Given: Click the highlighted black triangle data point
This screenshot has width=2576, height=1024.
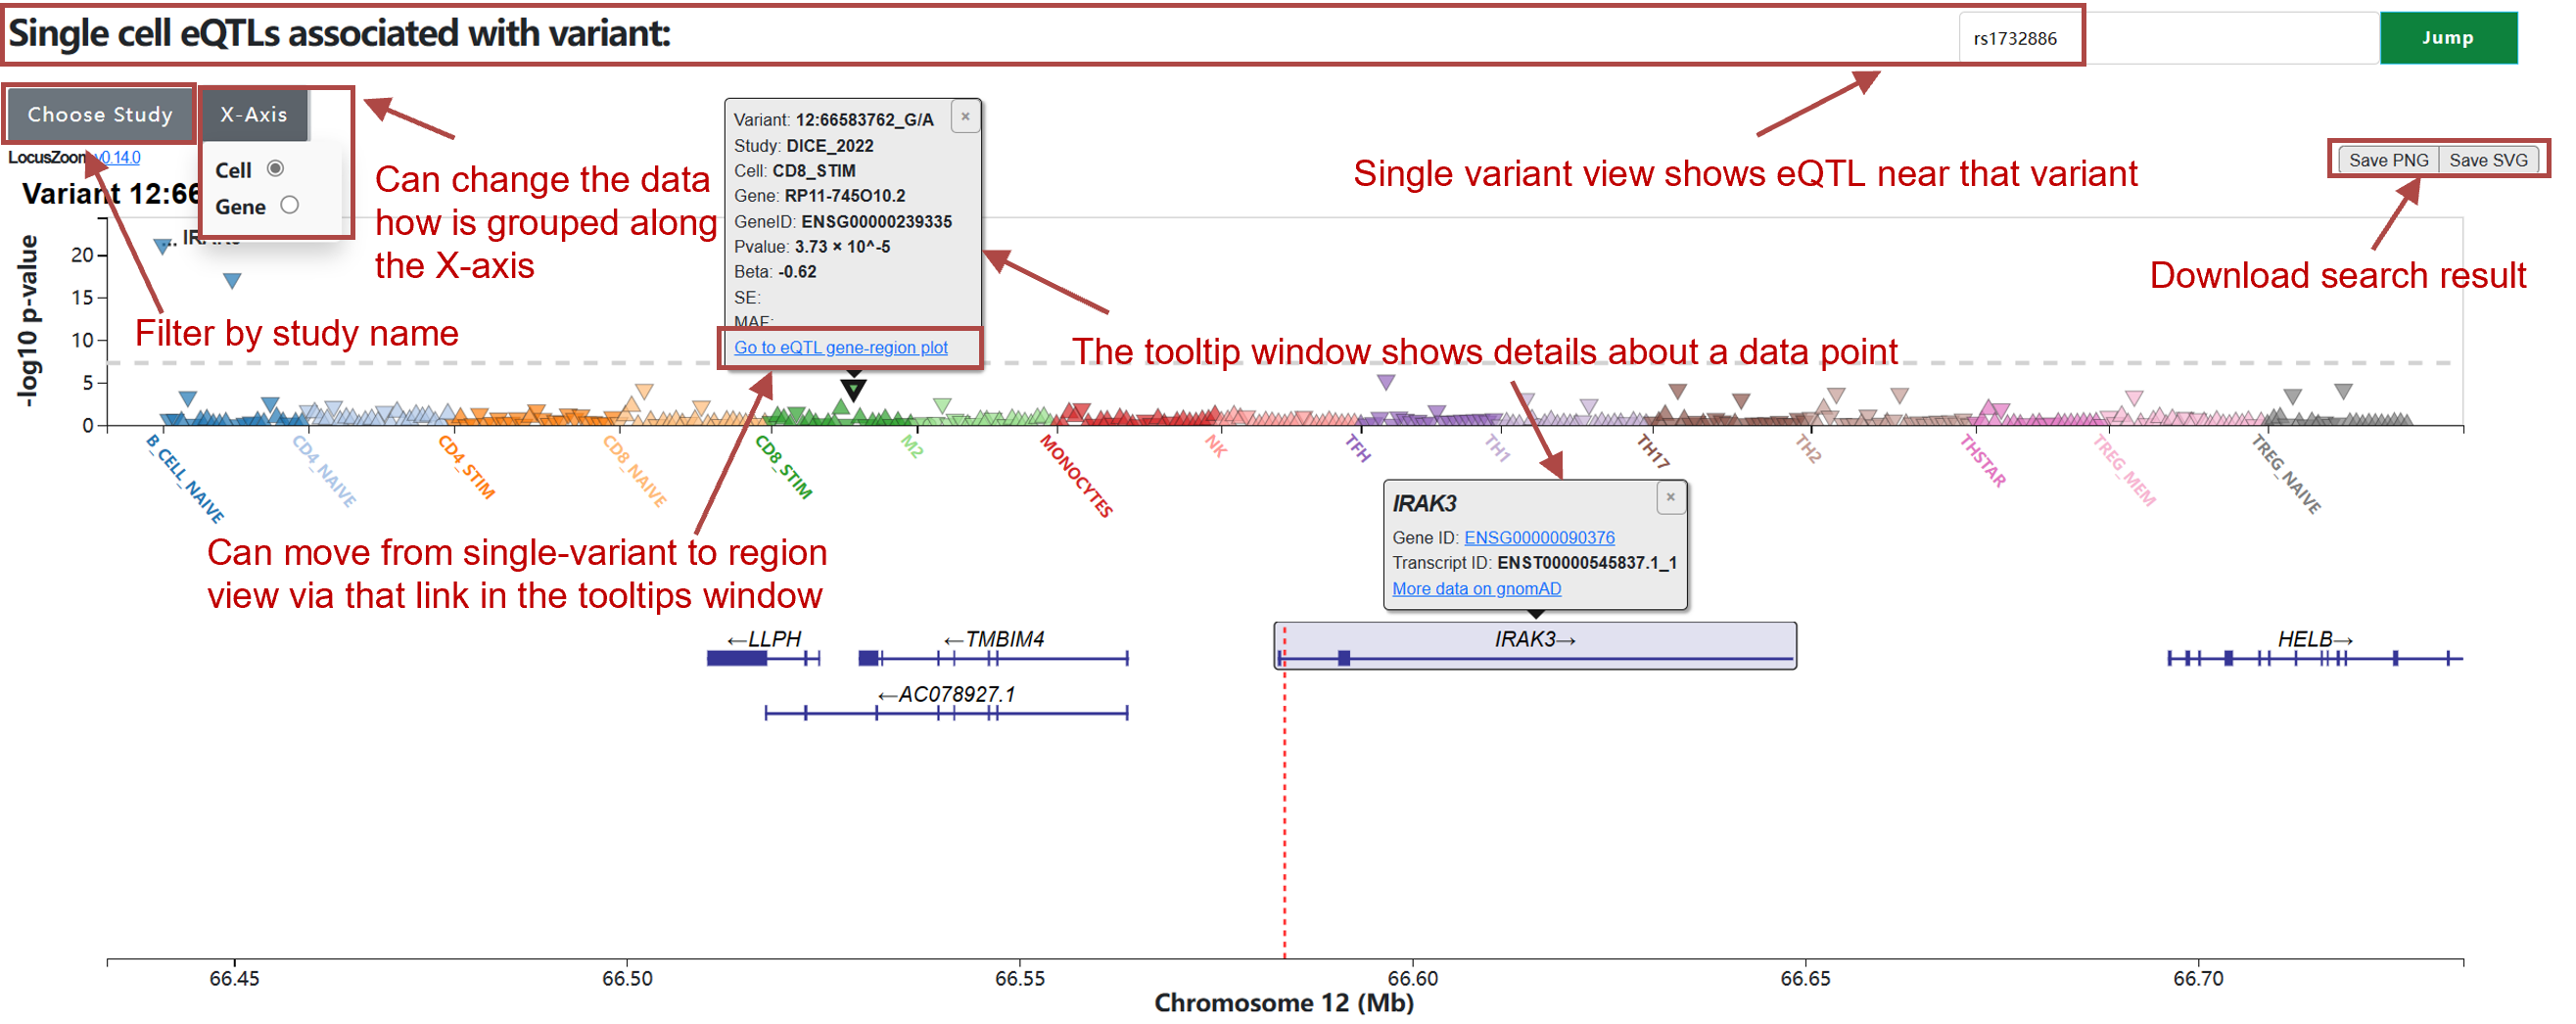Looking at the screenshot, I should (x=853, y=390).
